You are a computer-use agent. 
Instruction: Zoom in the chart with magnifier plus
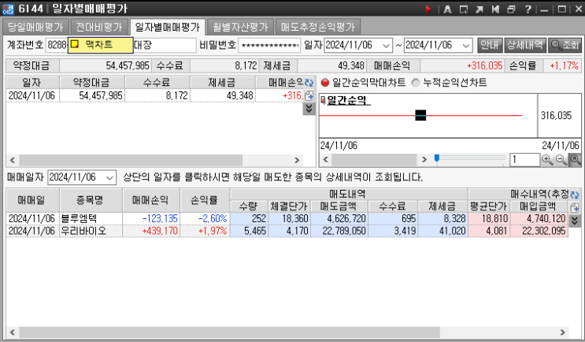tap(547, 160)
